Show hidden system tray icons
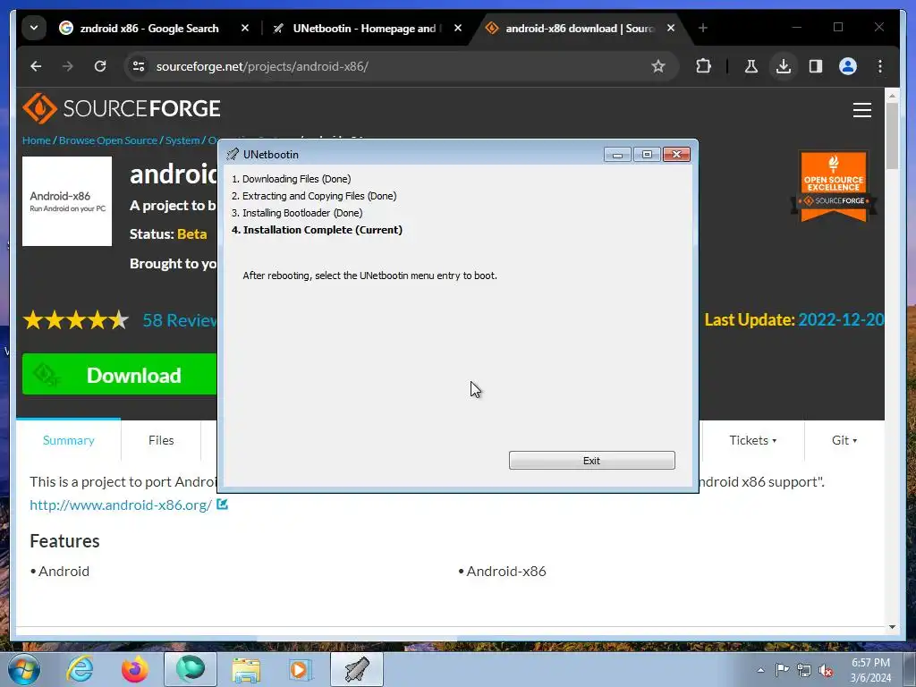The height and width of the screenshot is (687, 916). click(760, 670)
